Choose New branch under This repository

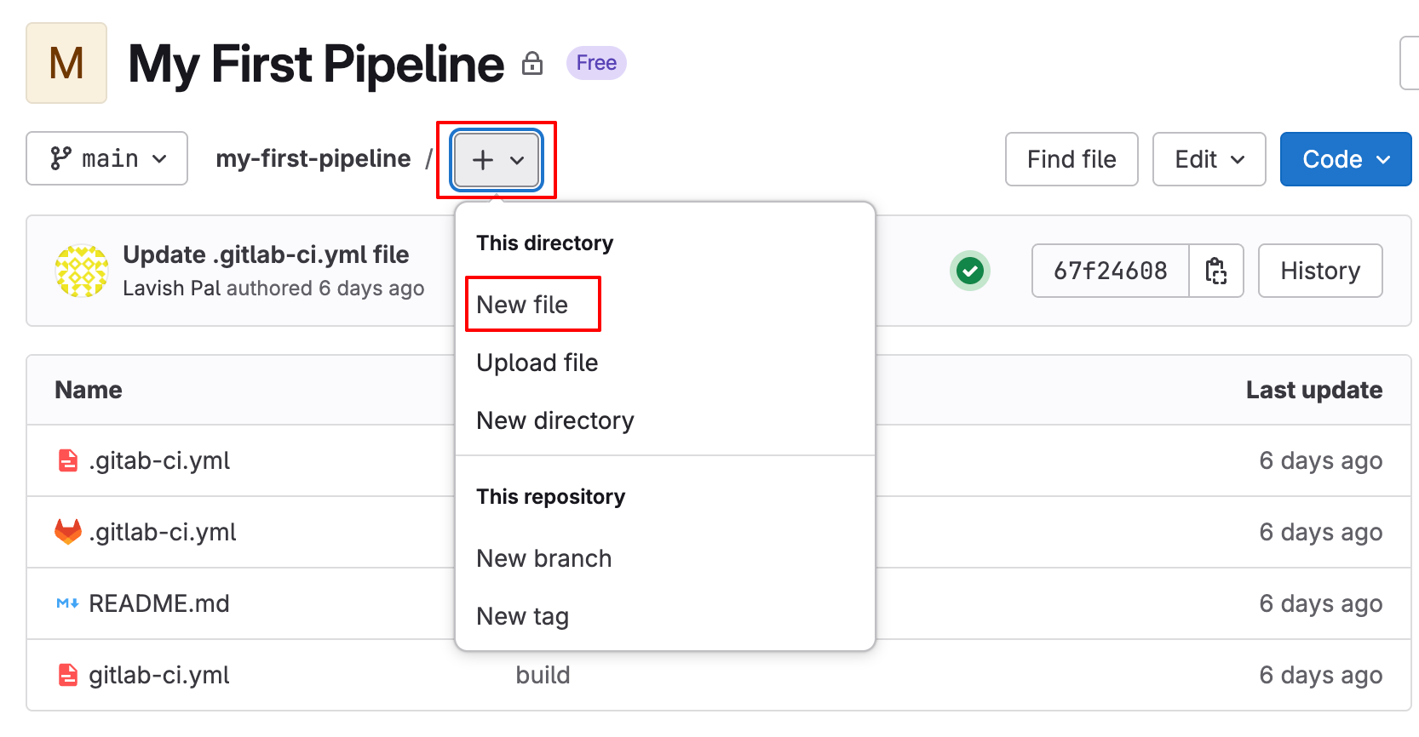click(544, 558)
